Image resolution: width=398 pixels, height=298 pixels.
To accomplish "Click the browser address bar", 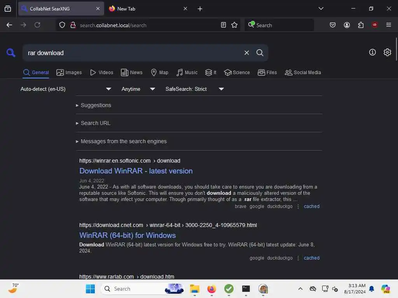I will click(x=148, y=25).
